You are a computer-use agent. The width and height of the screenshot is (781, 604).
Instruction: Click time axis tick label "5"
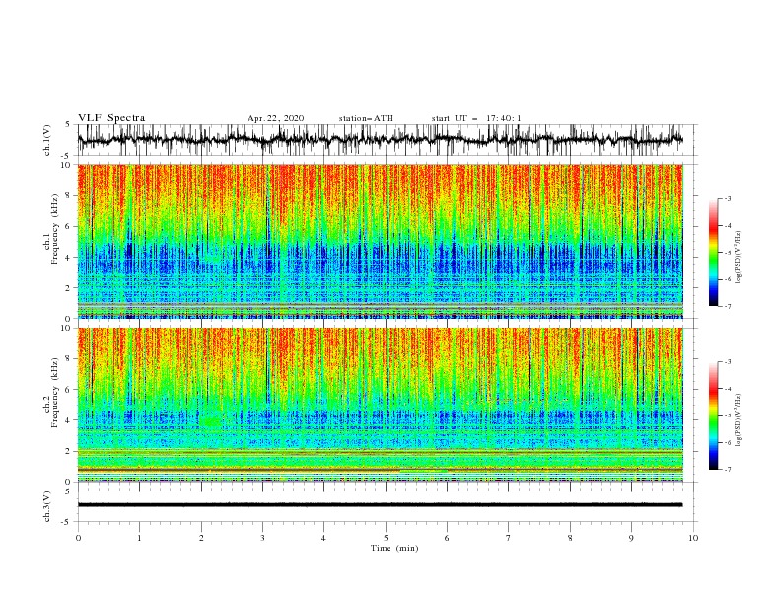tap(386, 538)
